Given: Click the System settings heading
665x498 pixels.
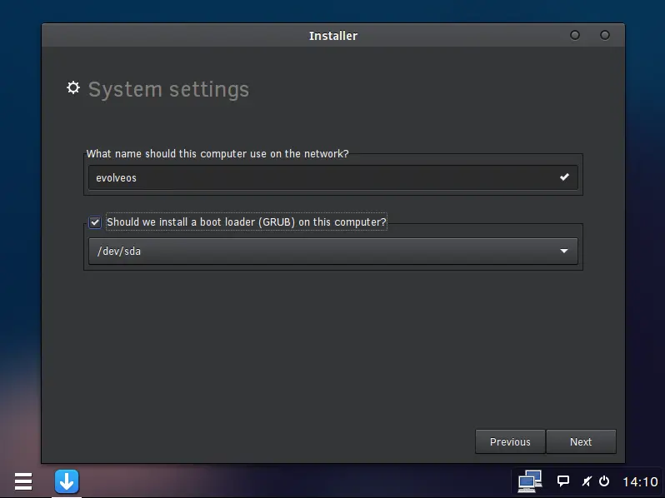Looking at the screenshot, I should click(168, 89).
